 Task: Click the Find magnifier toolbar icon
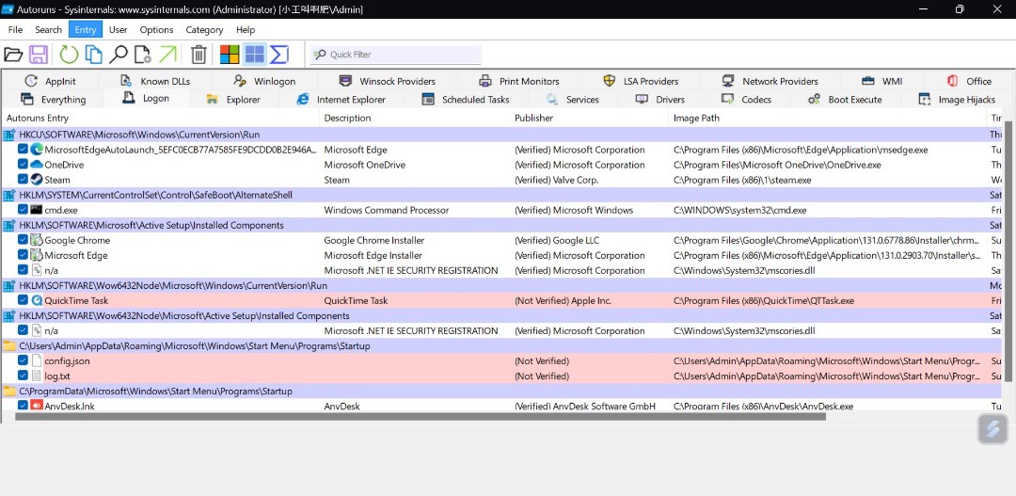pos(118,55)
